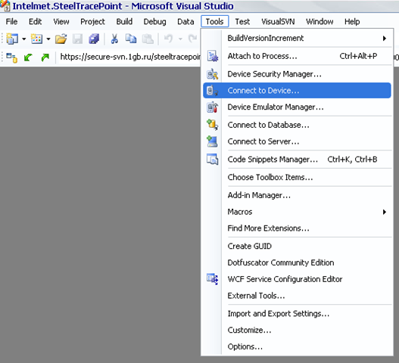Viewport: 399px width, 363px height.
Task: Open Code Snippets Manager entry
Action: tap(297, 160)
